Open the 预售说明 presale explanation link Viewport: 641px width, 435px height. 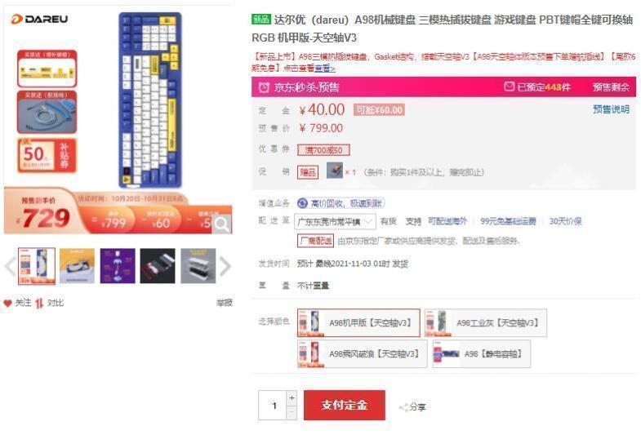pos(611,109)
